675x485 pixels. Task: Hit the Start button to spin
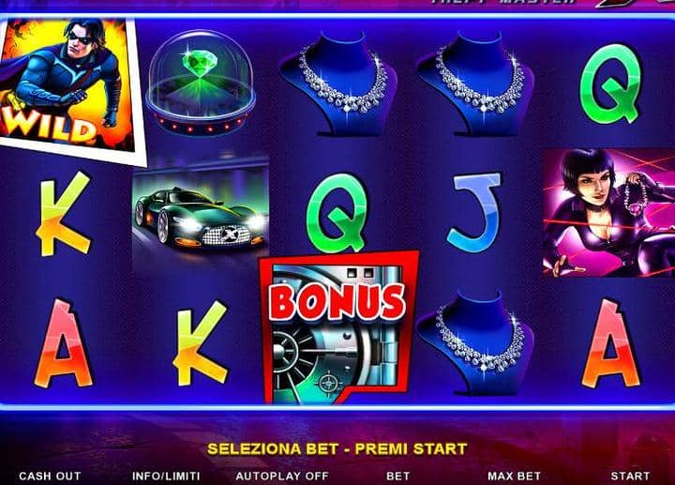(630, 476)
